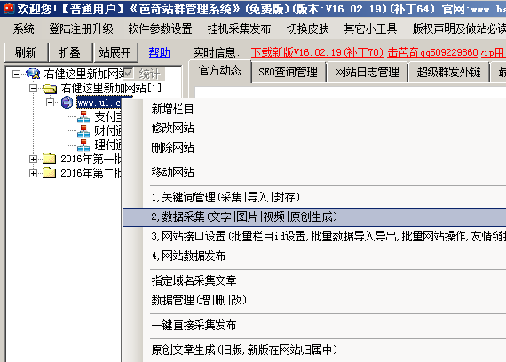Select the globe icon for www.u1 site
This screenshot has height=362, width=506.
click(x=67, y=103)
